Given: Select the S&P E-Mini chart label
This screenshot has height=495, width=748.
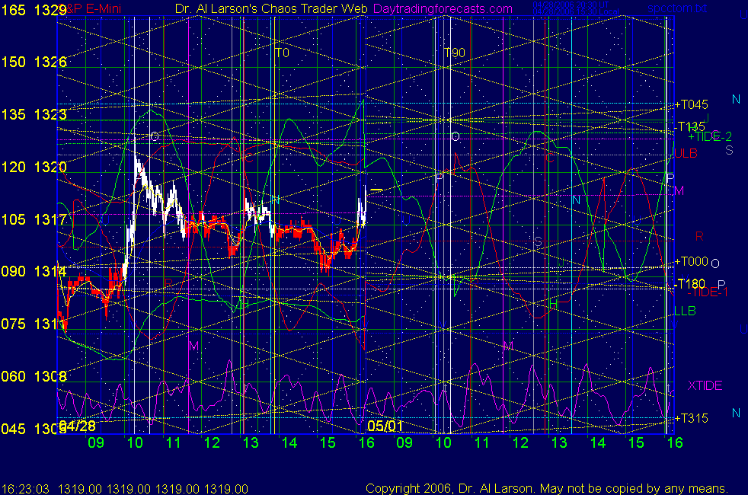Looking at the screenshot, I should (x=91, y=8).
